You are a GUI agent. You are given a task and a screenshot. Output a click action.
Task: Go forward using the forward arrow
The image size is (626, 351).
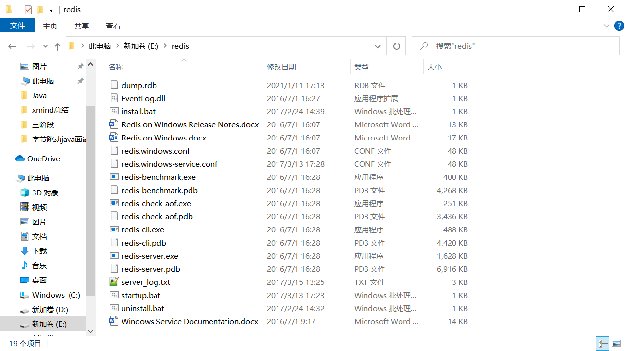pos(31,46)
